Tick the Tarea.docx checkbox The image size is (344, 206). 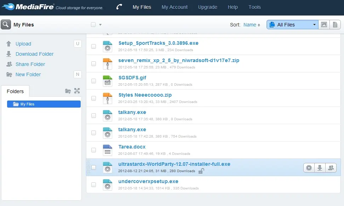point(94,150)
